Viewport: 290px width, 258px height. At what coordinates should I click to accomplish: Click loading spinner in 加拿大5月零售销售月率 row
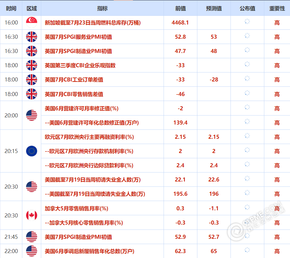(x=247, y=207)
